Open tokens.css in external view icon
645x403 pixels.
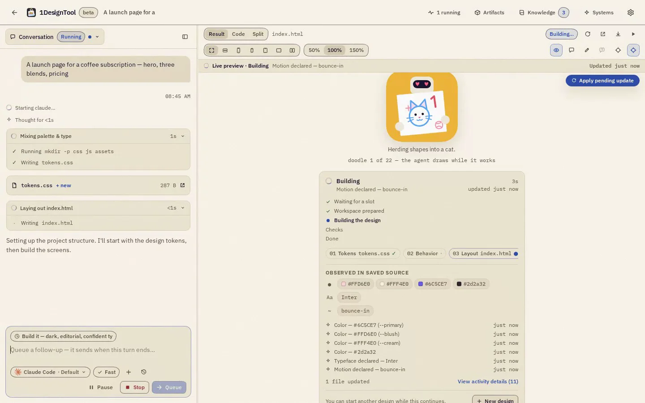coord(182,185)
